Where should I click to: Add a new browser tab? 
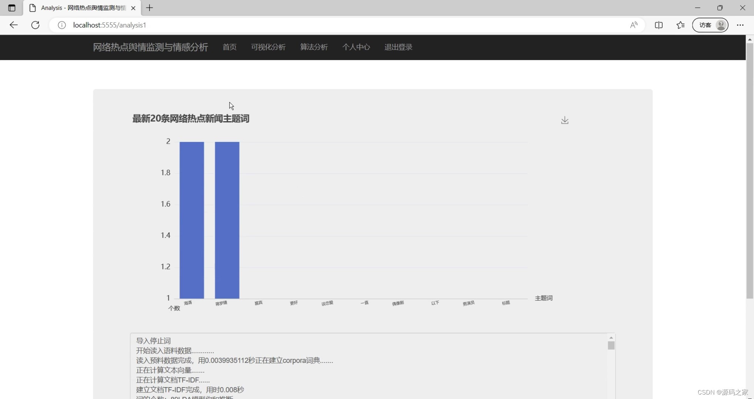pyautogui.click(x=149, y=8)
